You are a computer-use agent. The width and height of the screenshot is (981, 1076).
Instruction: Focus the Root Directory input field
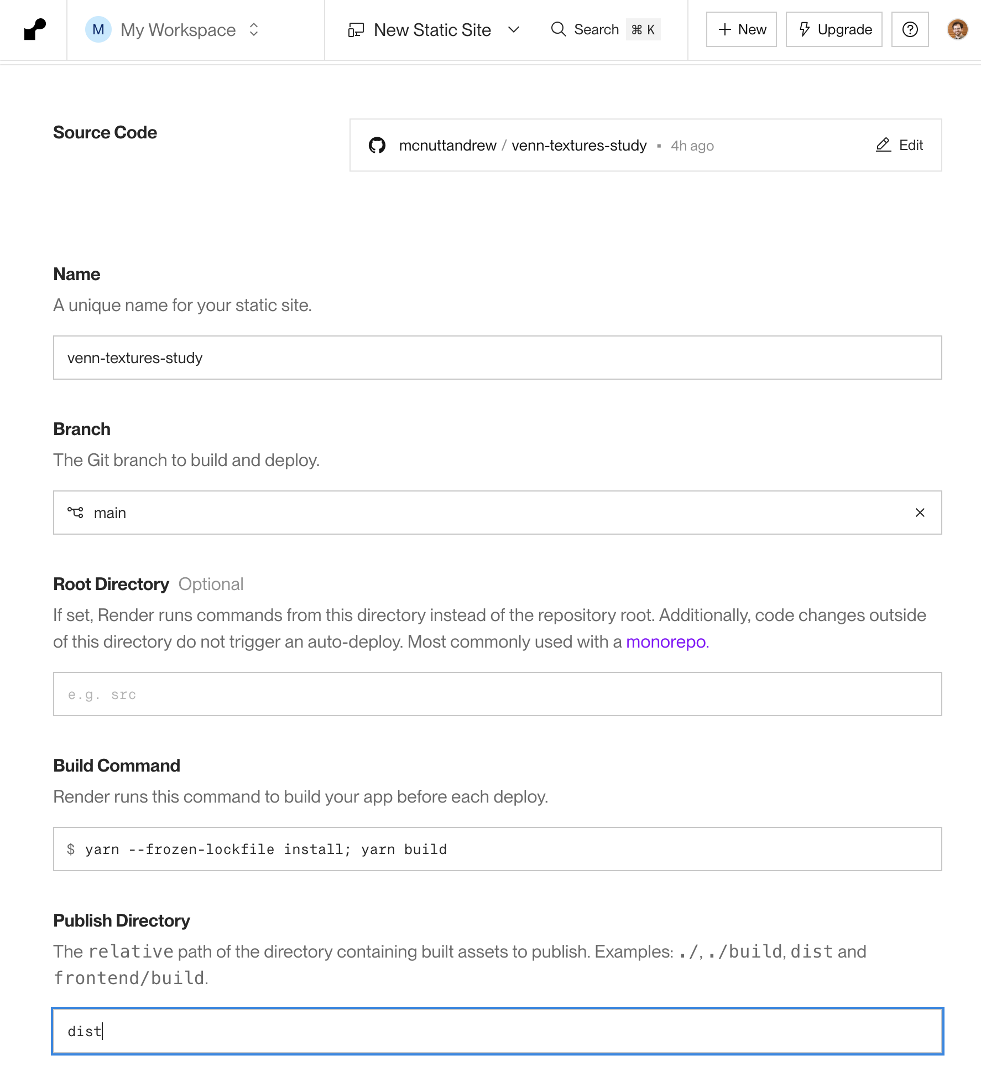[x=497, y=694]
